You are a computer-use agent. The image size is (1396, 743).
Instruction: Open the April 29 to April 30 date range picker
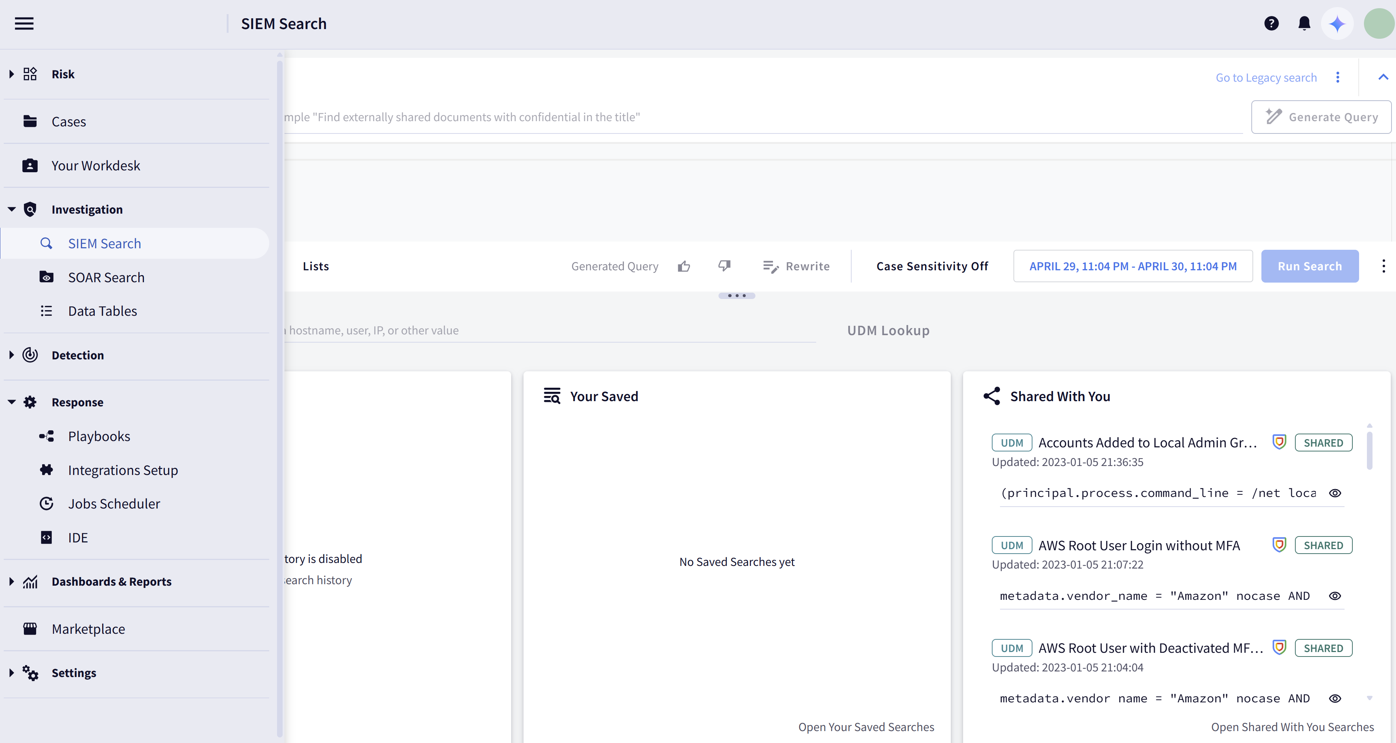point(1133,266)
